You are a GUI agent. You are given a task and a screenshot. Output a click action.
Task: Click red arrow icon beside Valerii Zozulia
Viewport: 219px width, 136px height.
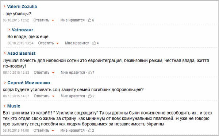pos(4,6)
